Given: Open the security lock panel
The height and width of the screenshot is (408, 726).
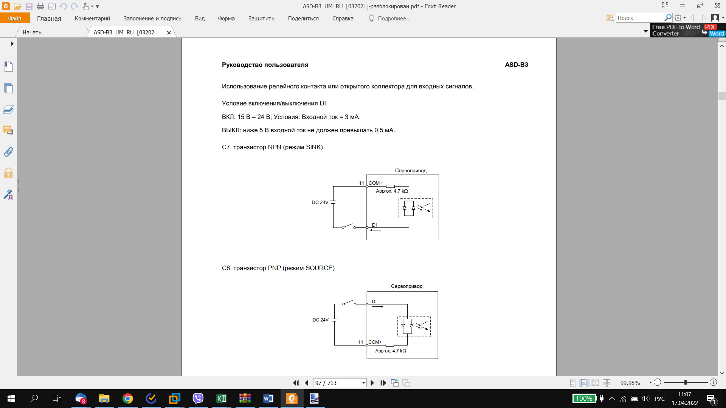Looking at the screenshot, I should tap(8, 173).
